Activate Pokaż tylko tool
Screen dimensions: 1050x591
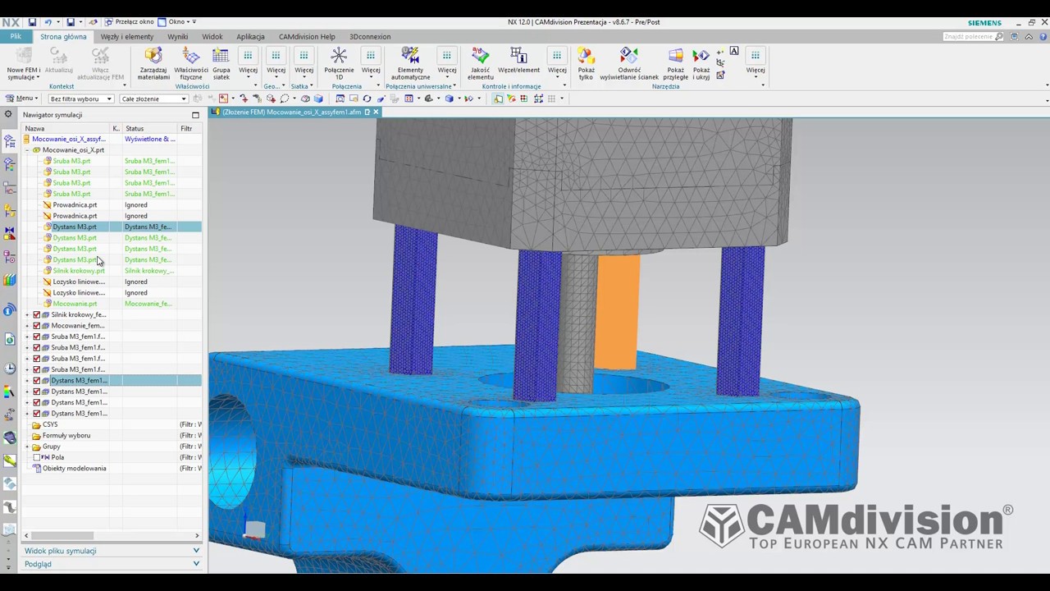(586, 62)
